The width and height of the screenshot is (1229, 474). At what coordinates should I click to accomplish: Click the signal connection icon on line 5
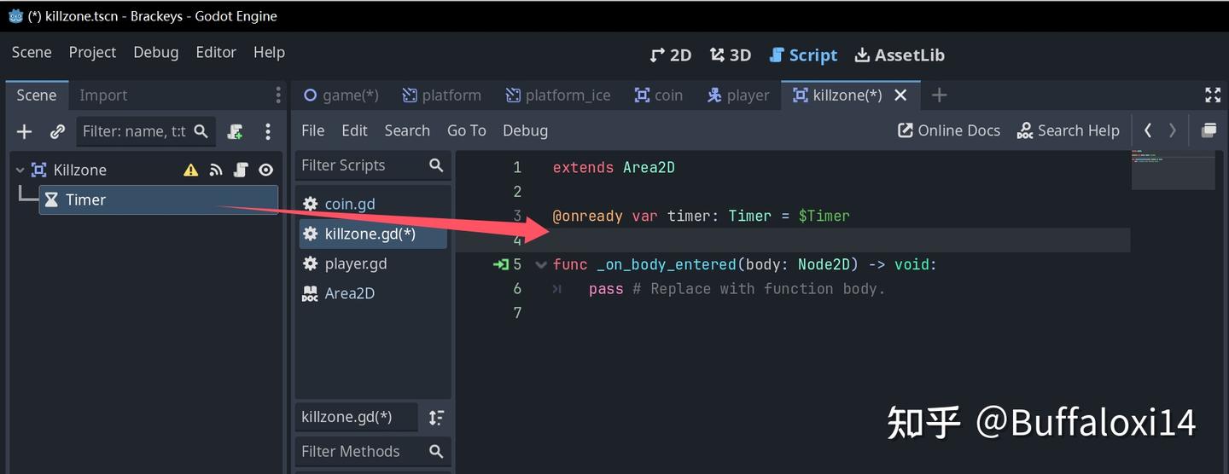pyautogui.click(x=500, y=265)
